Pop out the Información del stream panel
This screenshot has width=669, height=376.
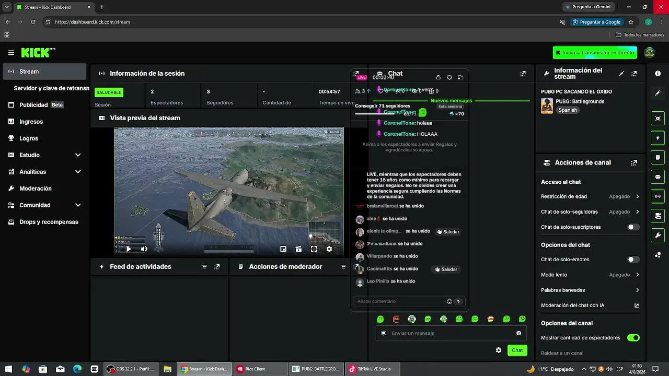pyautogui.click(x=634, y=74)
